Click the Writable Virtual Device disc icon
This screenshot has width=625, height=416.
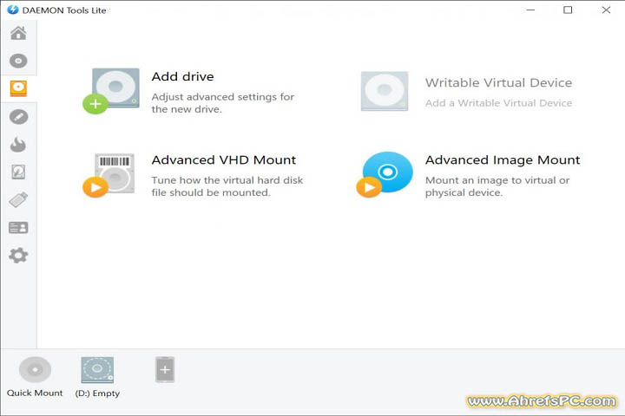(x=385, y=91)
